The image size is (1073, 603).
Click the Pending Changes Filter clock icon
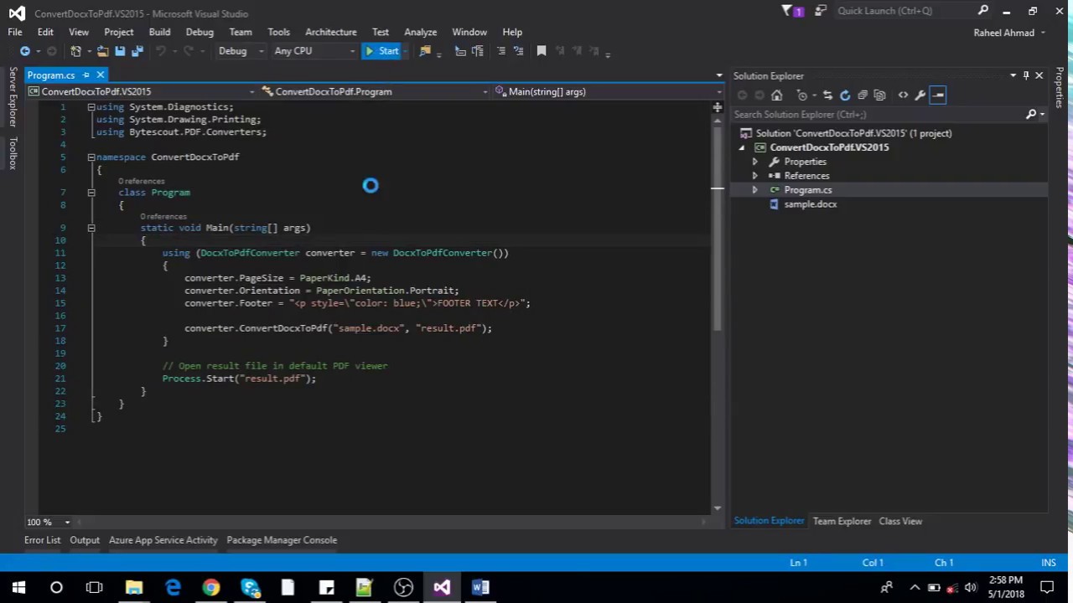[802, 95]
